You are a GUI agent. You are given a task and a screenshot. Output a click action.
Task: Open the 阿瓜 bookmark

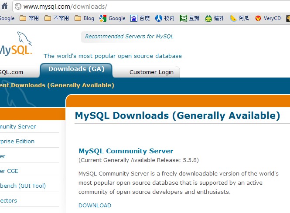pyautogui.click(x=239, y=18)
